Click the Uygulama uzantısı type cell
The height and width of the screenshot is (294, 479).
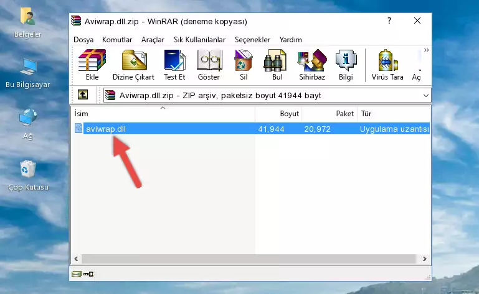(x=394, y=129)
